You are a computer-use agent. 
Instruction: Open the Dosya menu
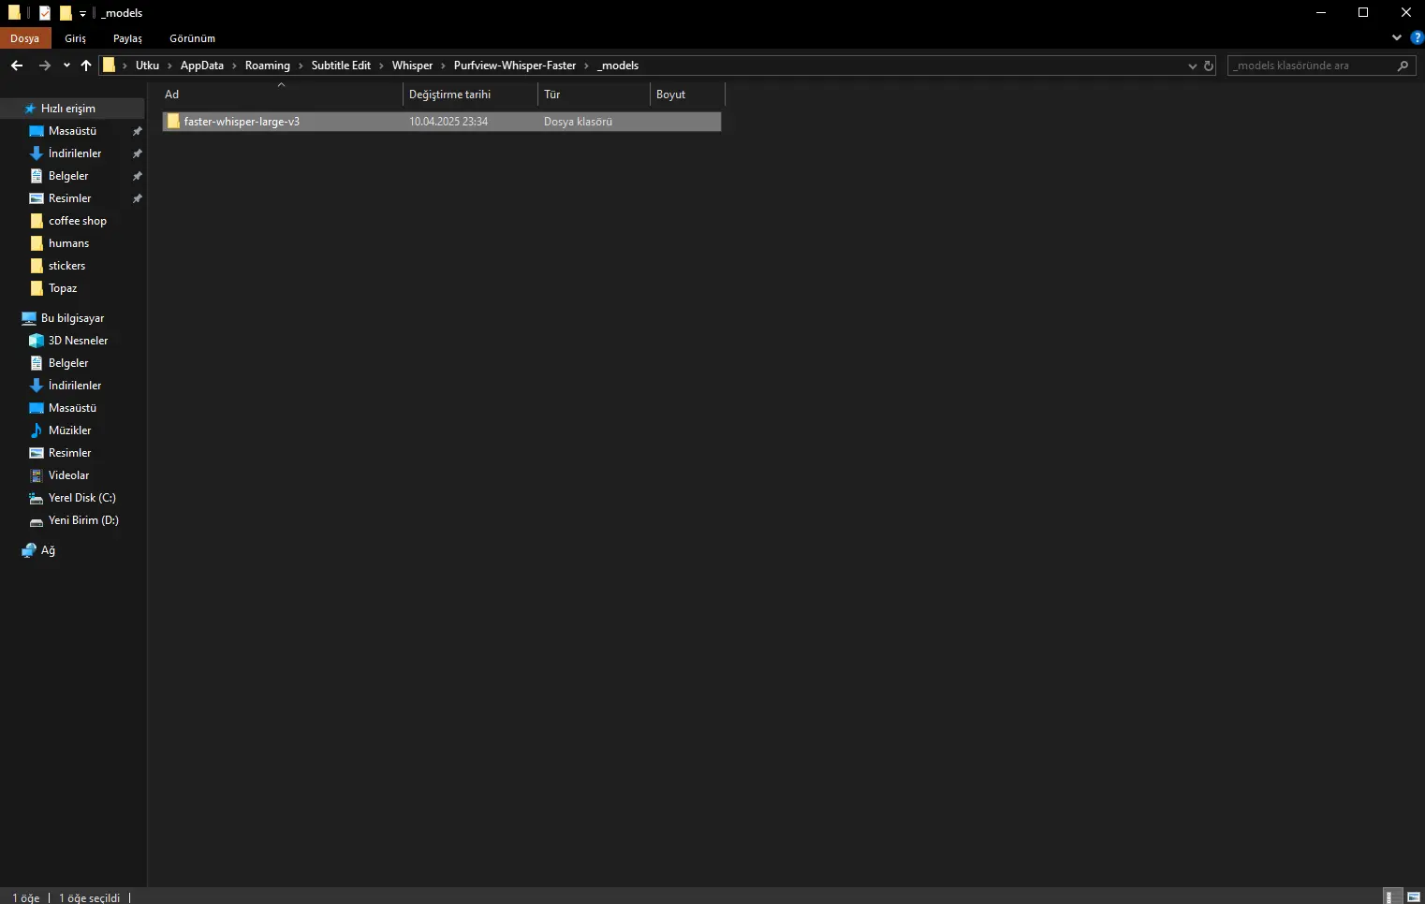tap(24, 38)
